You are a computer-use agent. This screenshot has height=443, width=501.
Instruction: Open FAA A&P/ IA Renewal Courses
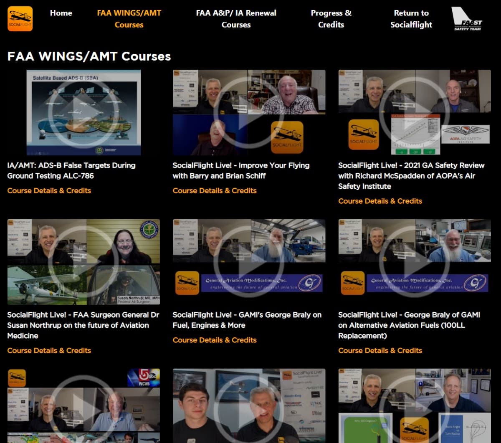[x=236, y=19]
